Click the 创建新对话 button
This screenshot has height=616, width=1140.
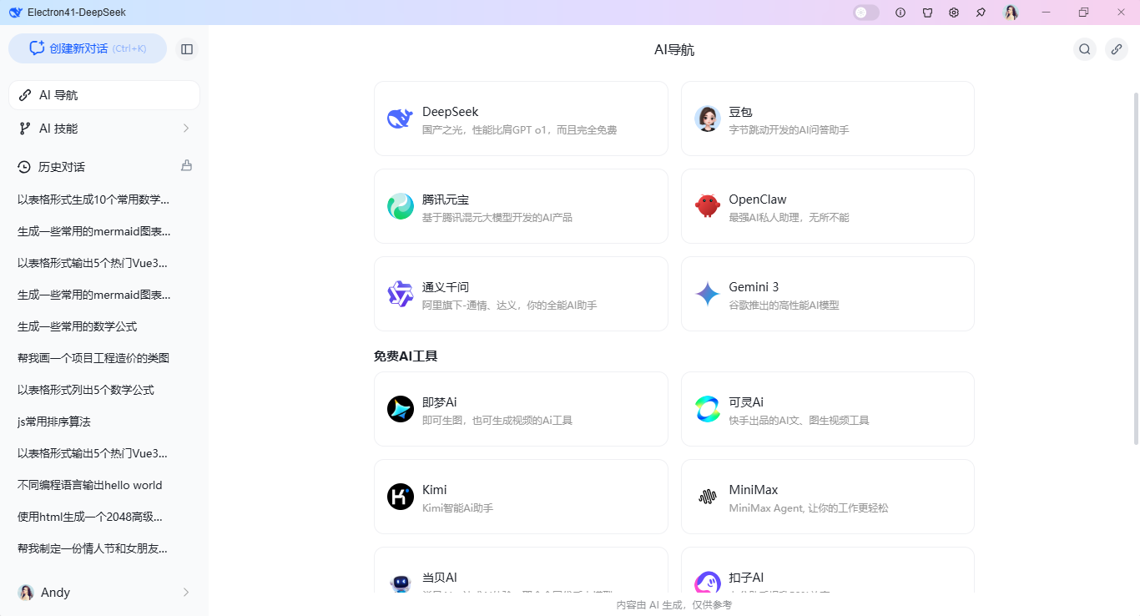[88, 48]
